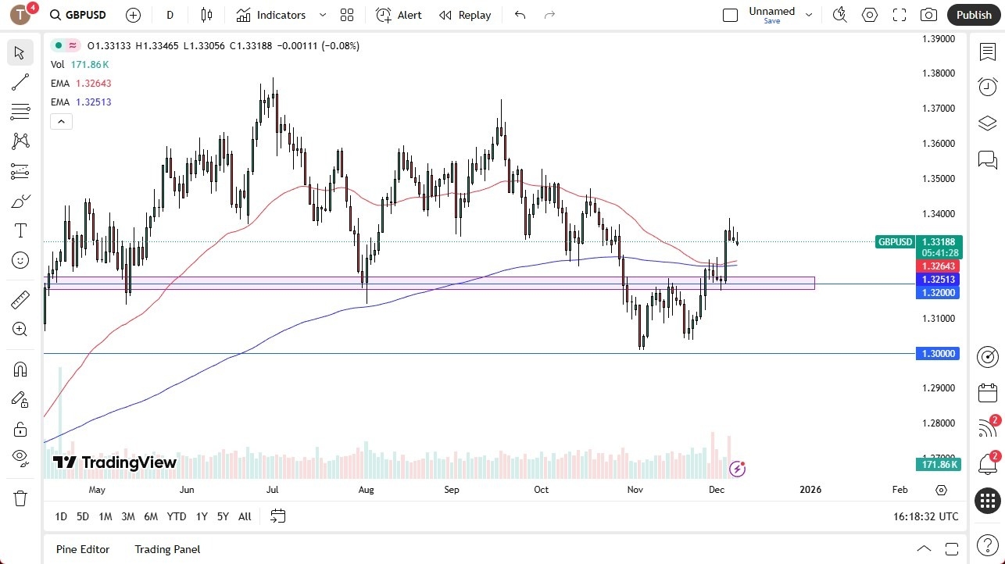
Task: Pick the Ruler measure tool
Action: point(20,299)
